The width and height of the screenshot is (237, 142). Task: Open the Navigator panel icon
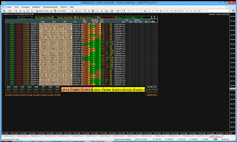tap(24, 11)
